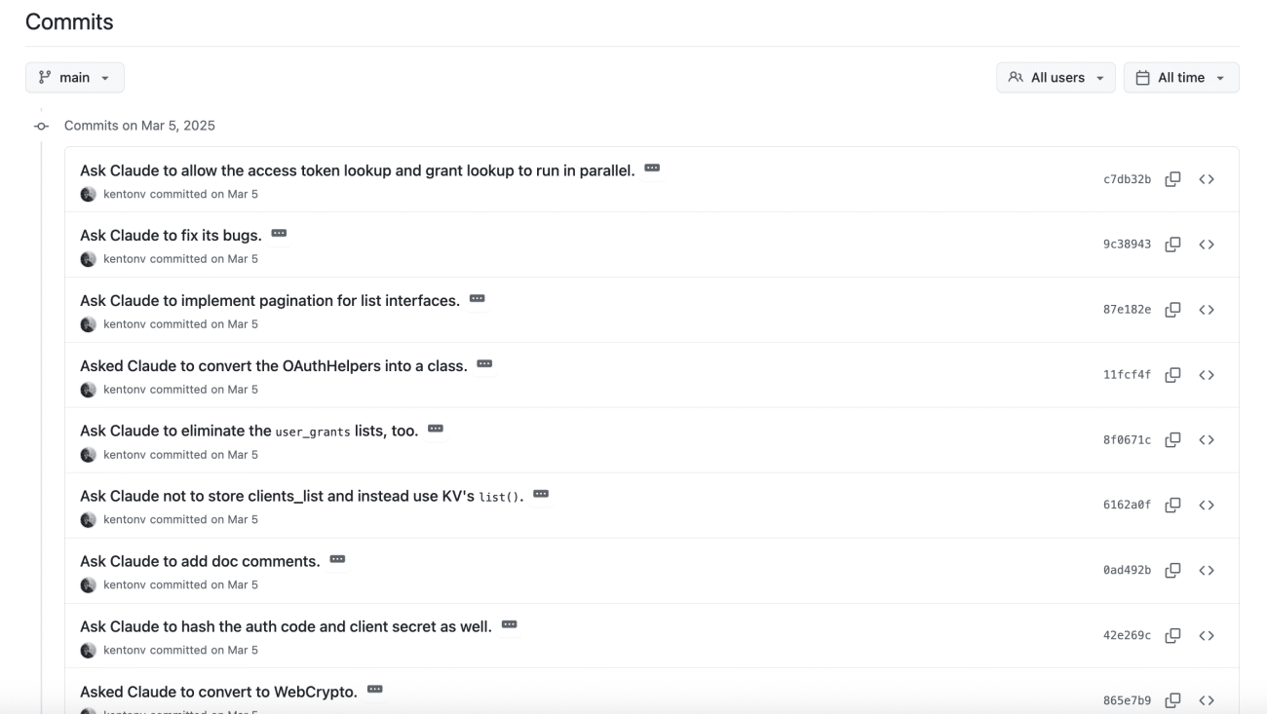
Task: Expand description of pagination commit
Action: (x=477, y=299)
